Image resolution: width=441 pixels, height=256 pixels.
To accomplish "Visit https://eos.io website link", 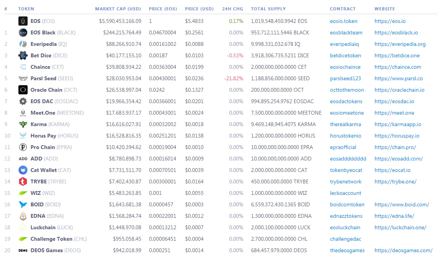I will (390, 21).
